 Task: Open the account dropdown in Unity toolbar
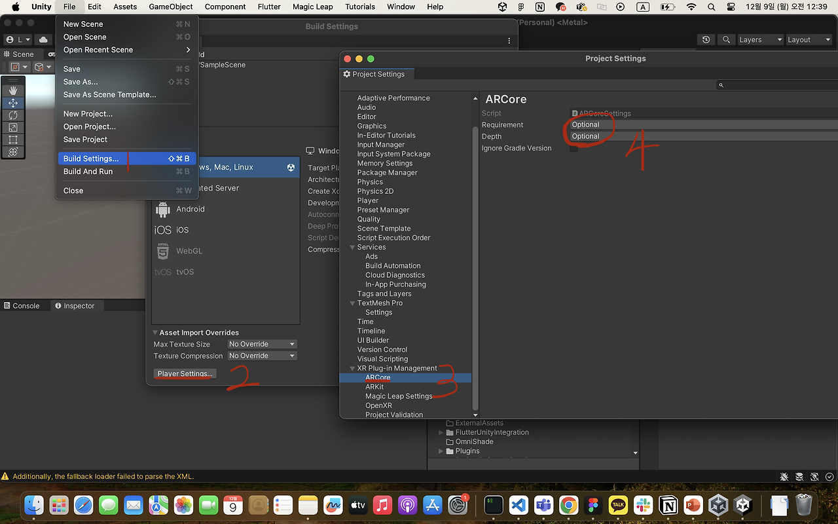[18, 40]
